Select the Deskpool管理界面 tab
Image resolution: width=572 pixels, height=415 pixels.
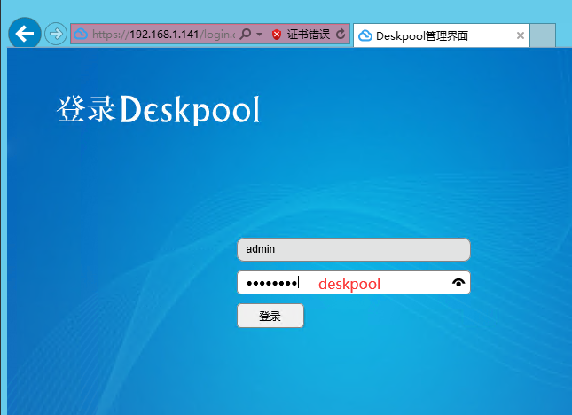pos(442,35)
